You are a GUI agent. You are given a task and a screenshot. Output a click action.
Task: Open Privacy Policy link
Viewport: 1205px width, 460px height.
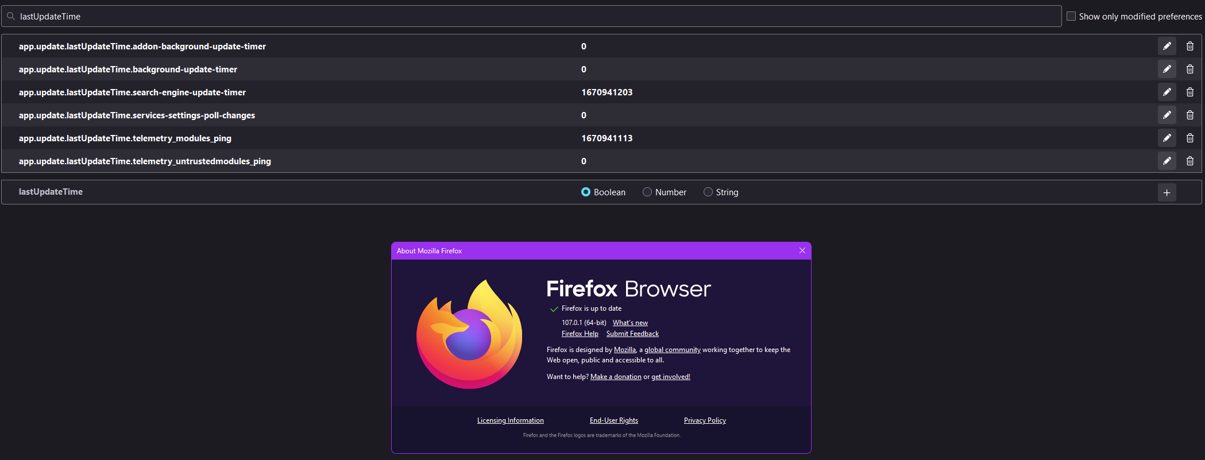(705, 420)
